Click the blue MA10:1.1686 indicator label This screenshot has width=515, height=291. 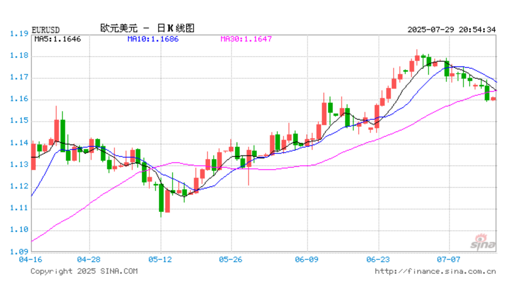[x=153, y=39]
